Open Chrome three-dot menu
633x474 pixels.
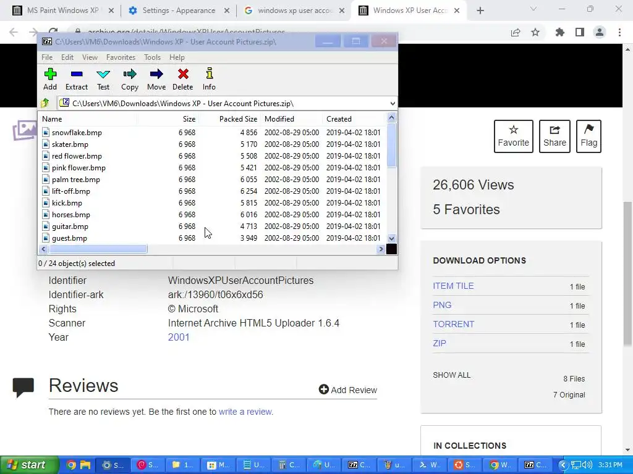619,32
